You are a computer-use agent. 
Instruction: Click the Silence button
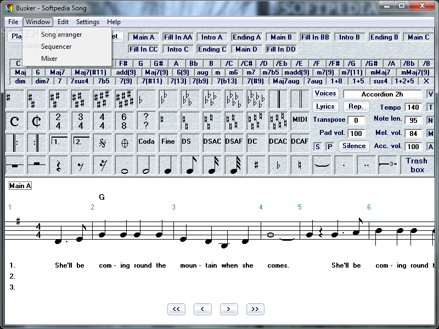[354, 146]
